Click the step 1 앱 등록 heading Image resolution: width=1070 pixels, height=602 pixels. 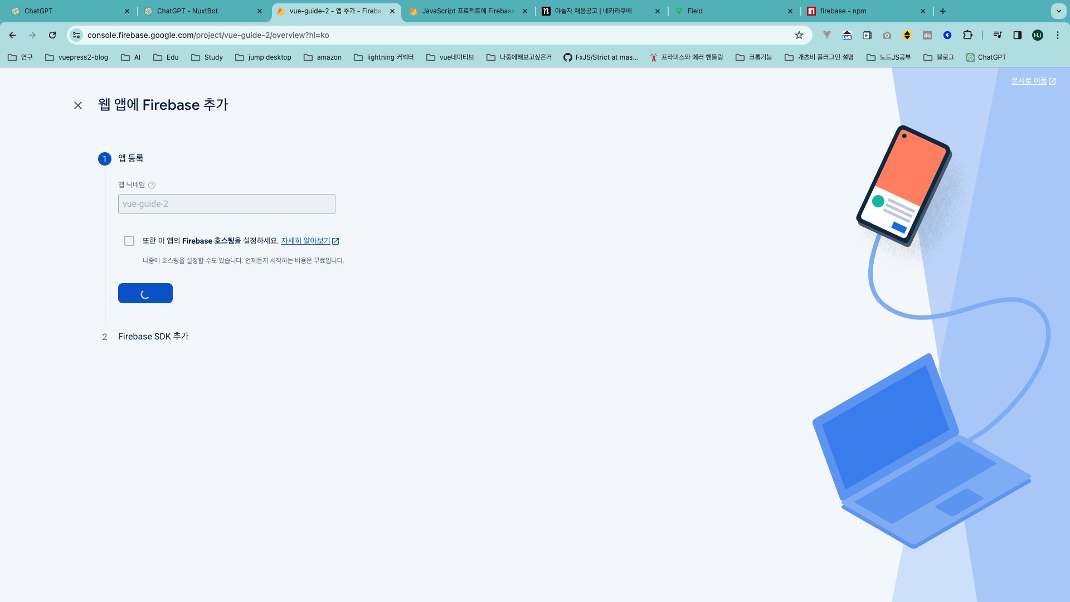tap(130, 158)
